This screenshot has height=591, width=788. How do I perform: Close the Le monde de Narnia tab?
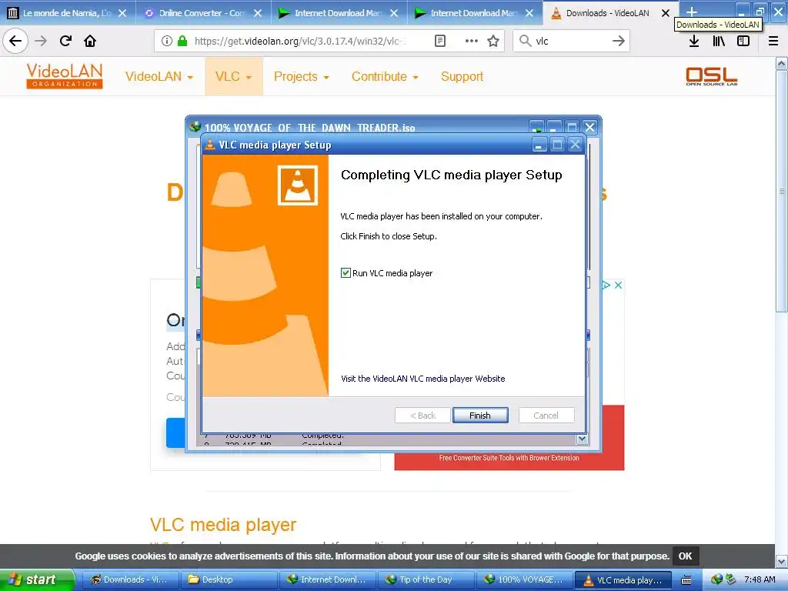(x=122, y=13)
